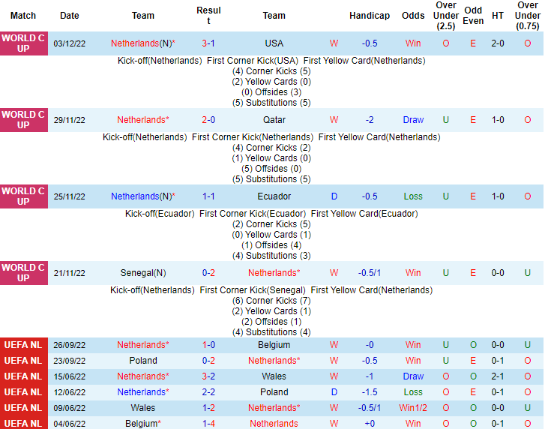Click the Handicap column header
Image resolution: width=545 pixels, height=429 pixels.
pyautogui.click(x=370, y=16)
